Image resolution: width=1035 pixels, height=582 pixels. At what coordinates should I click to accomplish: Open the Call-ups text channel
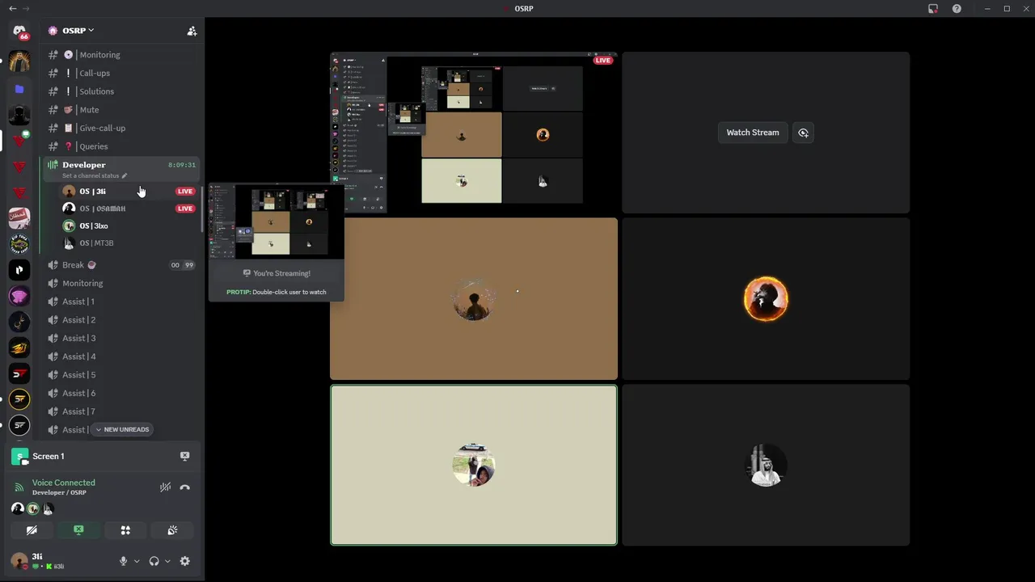(121, 73)
